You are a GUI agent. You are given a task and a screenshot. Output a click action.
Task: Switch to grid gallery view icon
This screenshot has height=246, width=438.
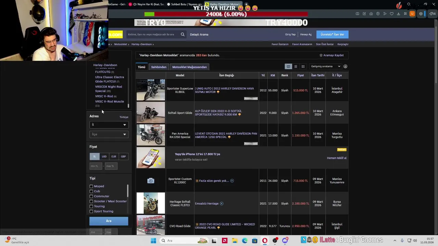(303, 67)
